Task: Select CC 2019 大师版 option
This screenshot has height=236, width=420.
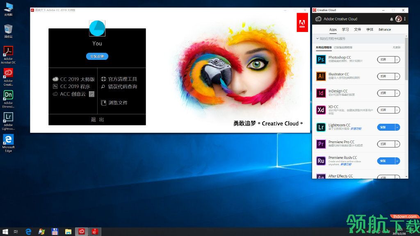Action: click(x=74, y=79)
